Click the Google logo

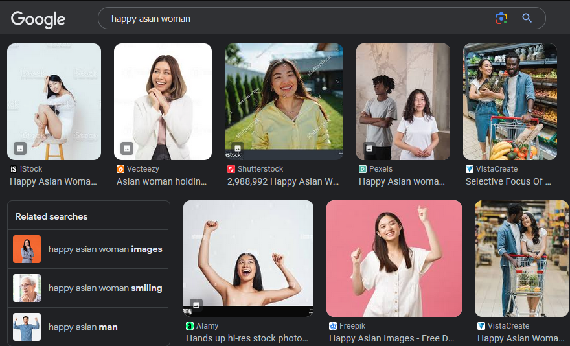click(38, 19)
